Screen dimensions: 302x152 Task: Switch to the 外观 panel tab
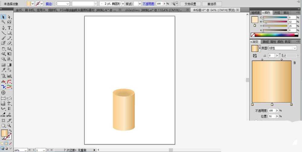277,13
